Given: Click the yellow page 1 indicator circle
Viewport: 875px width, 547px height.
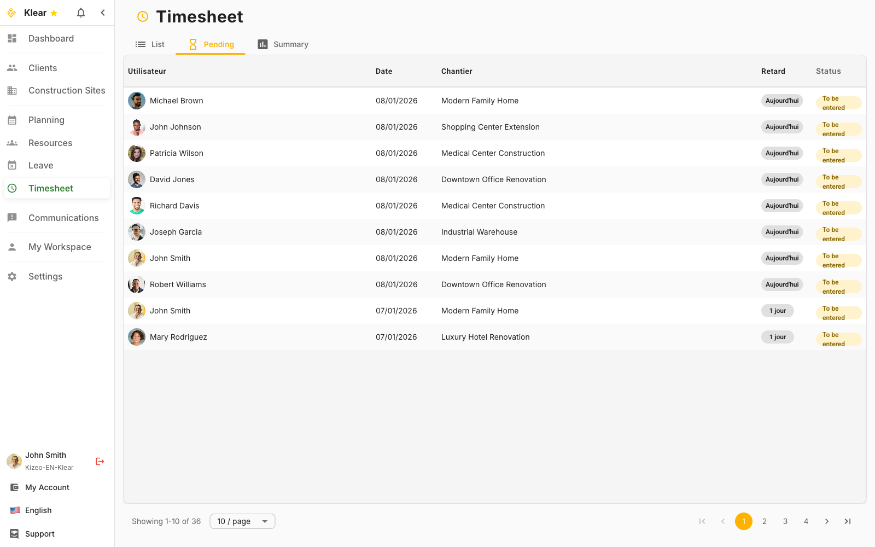Looking at the screenshot, I should 743,521.
